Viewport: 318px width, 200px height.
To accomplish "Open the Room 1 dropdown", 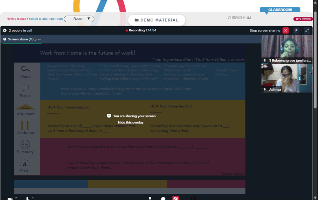I will click(79, 19).
